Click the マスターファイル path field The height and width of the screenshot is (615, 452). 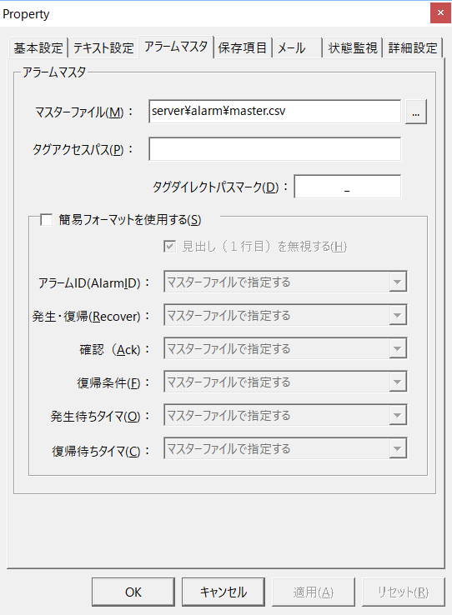pyautogui.click(x=274, y=112)
